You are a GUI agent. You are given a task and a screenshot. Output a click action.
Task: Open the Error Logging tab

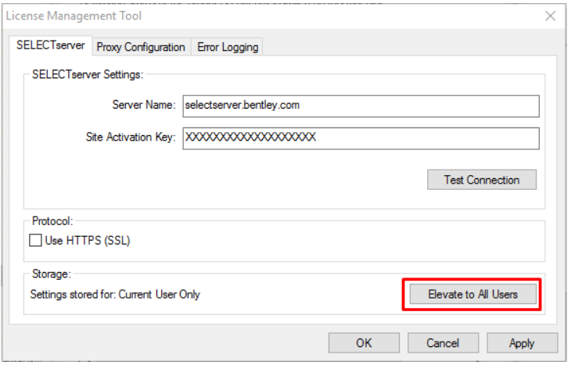point(228,48)
